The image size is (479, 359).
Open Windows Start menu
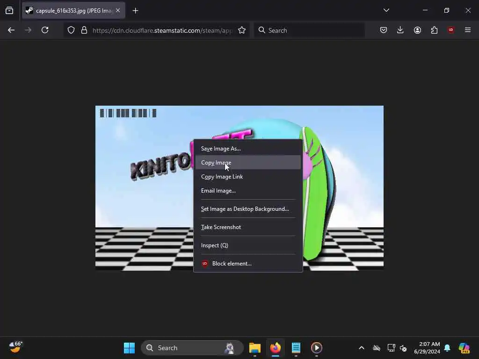click(129, 348)
